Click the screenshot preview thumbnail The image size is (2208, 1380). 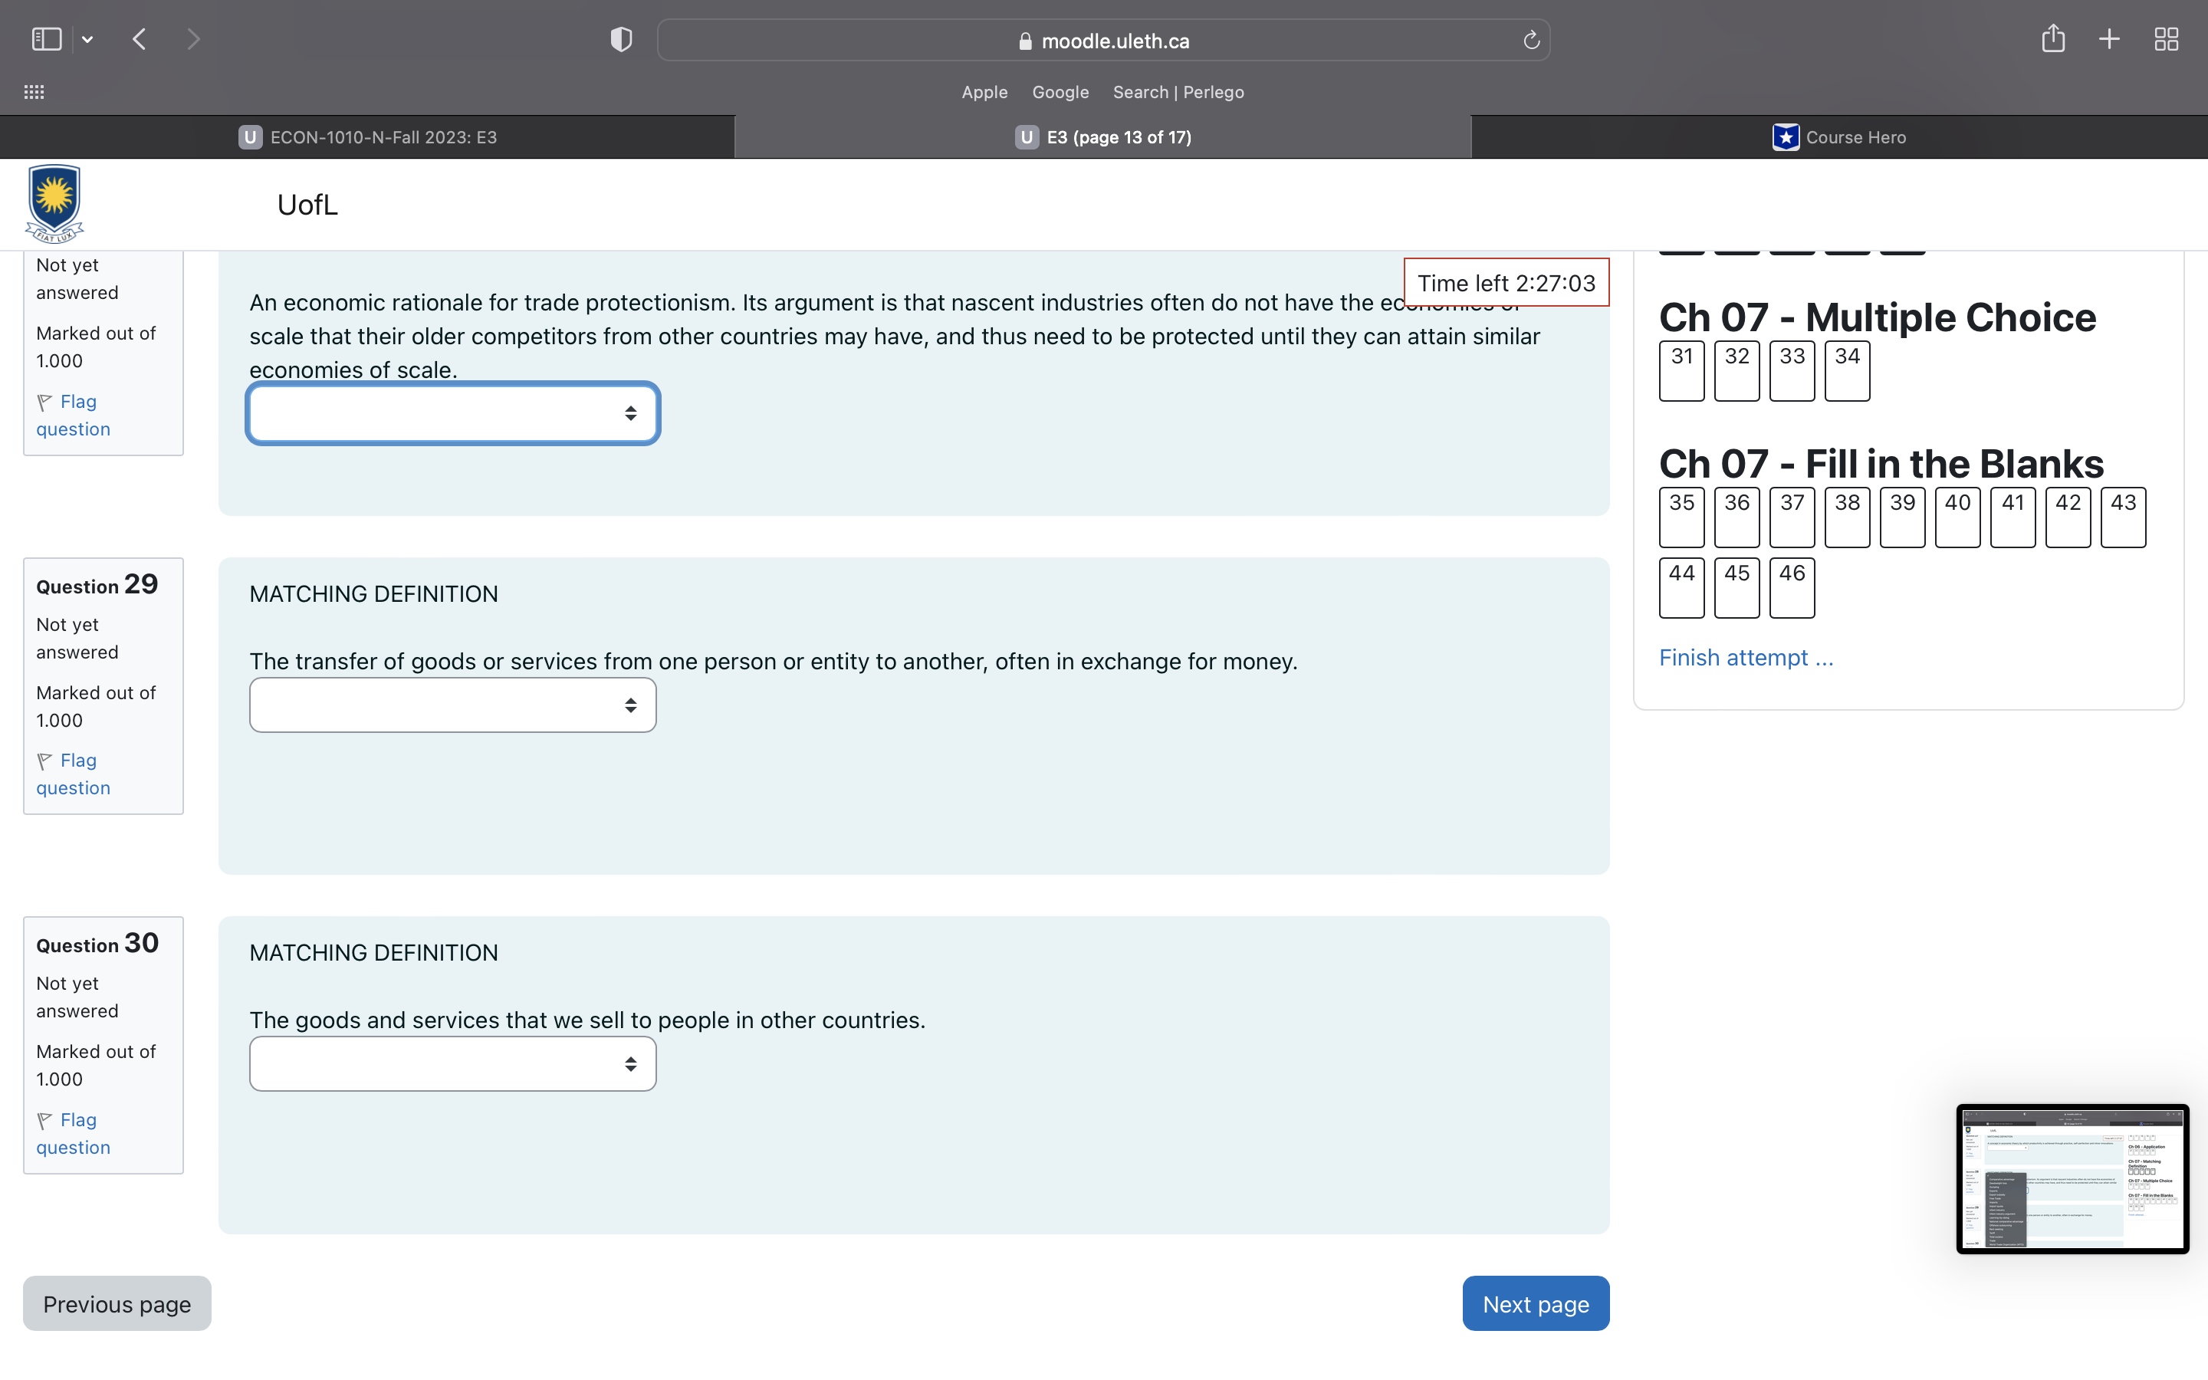point(2072,1178)
